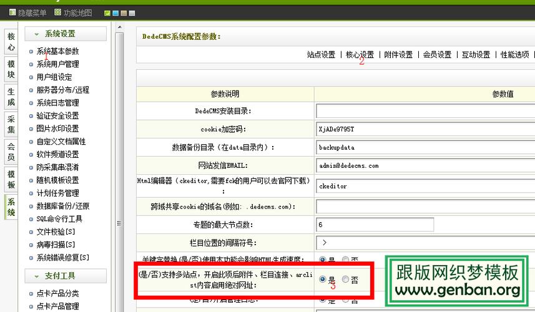Image resolution: width=535 pixels, height=312 pixels.
Task: Open 系统用户管理 in the menu
Action: [x=57, y=64]
